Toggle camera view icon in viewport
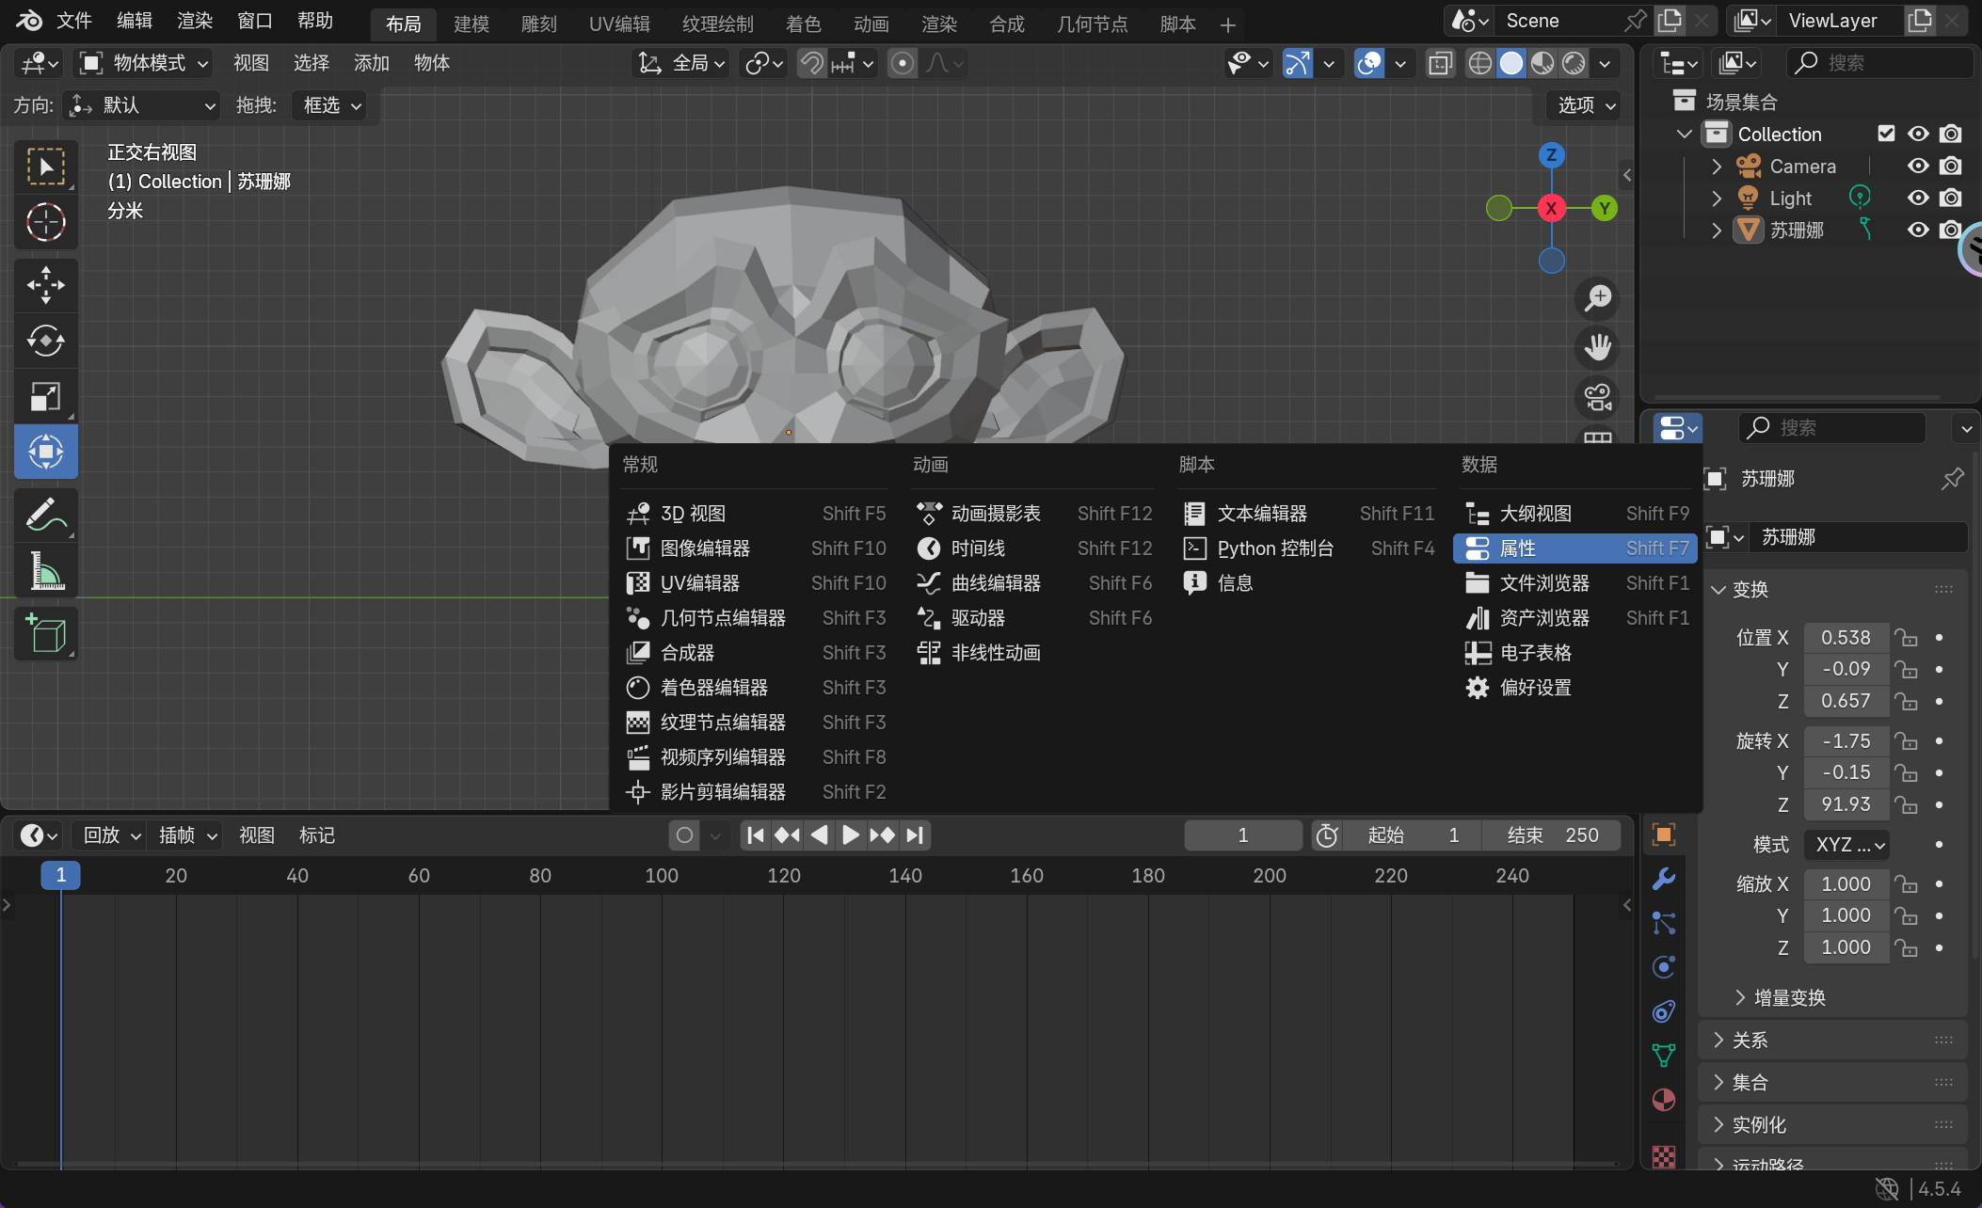The image size is (1982, 1208). pos(1597,397)
